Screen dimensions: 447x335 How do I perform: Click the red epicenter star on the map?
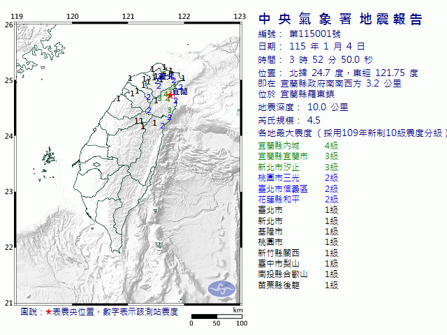pyautogui.click(x=170, y=95)
